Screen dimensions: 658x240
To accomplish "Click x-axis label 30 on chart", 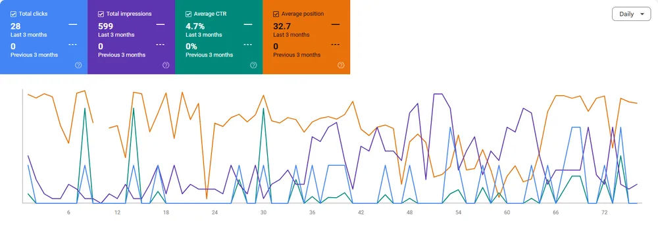I will click(x=264, y=213).
